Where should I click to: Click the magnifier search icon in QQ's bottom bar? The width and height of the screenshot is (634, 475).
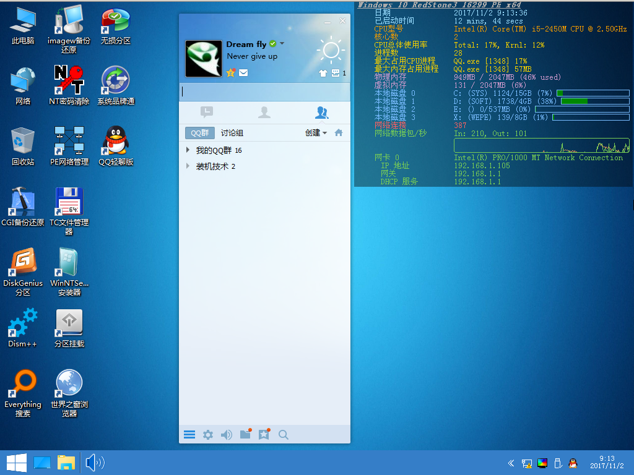click(x=284, y=435)
